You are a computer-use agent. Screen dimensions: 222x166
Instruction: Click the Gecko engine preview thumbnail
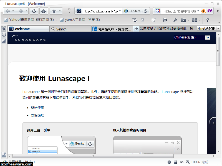61,145
